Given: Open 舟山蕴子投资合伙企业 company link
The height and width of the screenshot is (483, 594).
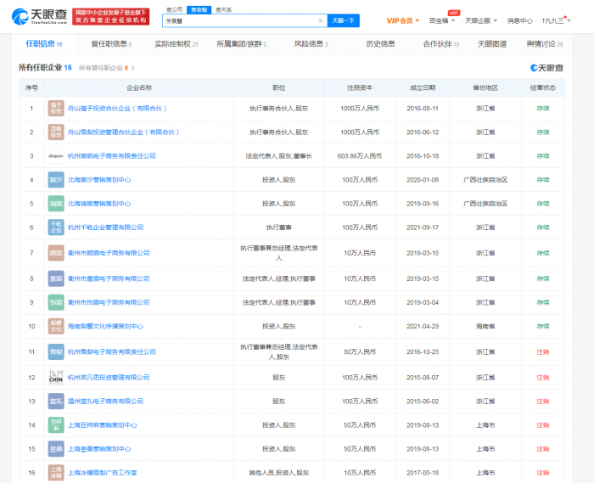Looking at the screenshot, I should (x=117, y=108).
